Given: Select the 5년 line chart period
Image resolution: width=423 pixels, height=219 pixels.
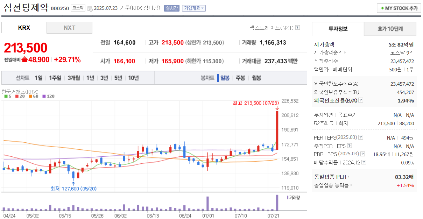Looking at the screenshot, I should [x=118, y=78].
